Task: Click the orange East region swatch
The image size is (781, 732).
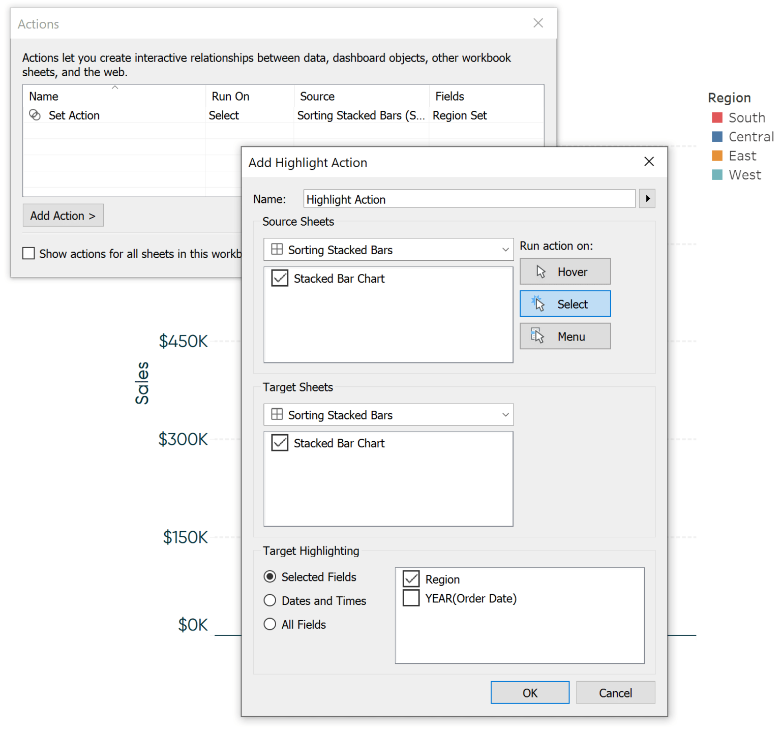Action: pyautogui.click(x=717, y=156)
